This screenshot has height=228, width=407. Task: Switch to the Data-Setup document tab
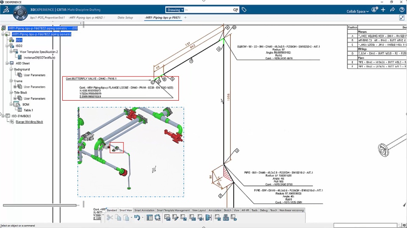(x=125, y=18)
